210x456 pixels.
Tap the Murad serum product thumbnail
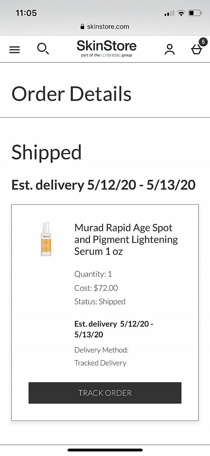(x=46, y=239)
